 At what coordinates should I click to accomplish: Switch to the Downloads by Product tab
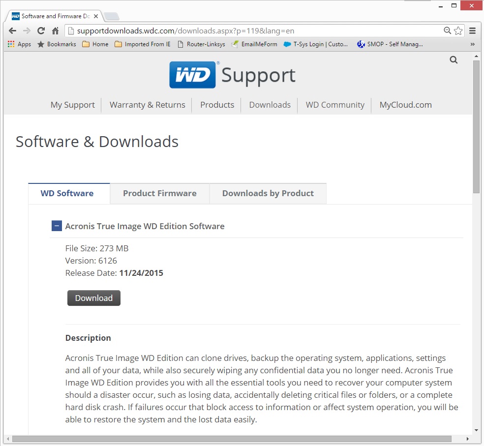point(268,194)
